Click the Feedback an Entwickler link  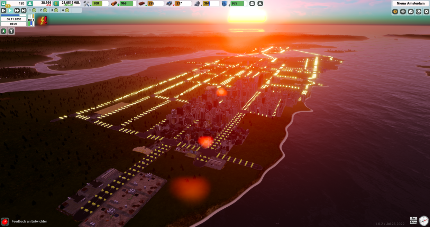29,221
